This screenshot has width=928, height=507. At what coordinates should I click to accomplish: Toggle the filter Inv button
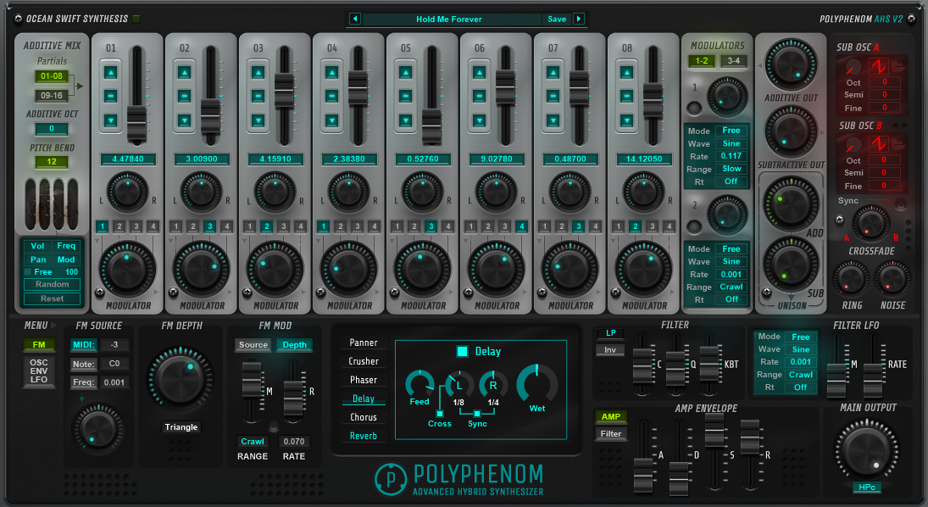pyautogui.click(x=610, y=350)
